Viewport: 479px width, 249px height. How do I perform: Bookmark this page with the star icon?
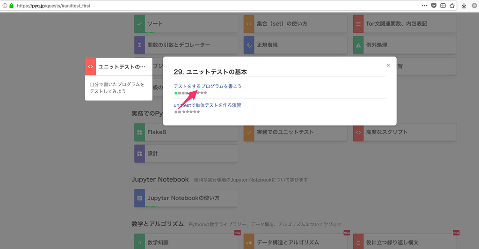(x=452, y=6)
